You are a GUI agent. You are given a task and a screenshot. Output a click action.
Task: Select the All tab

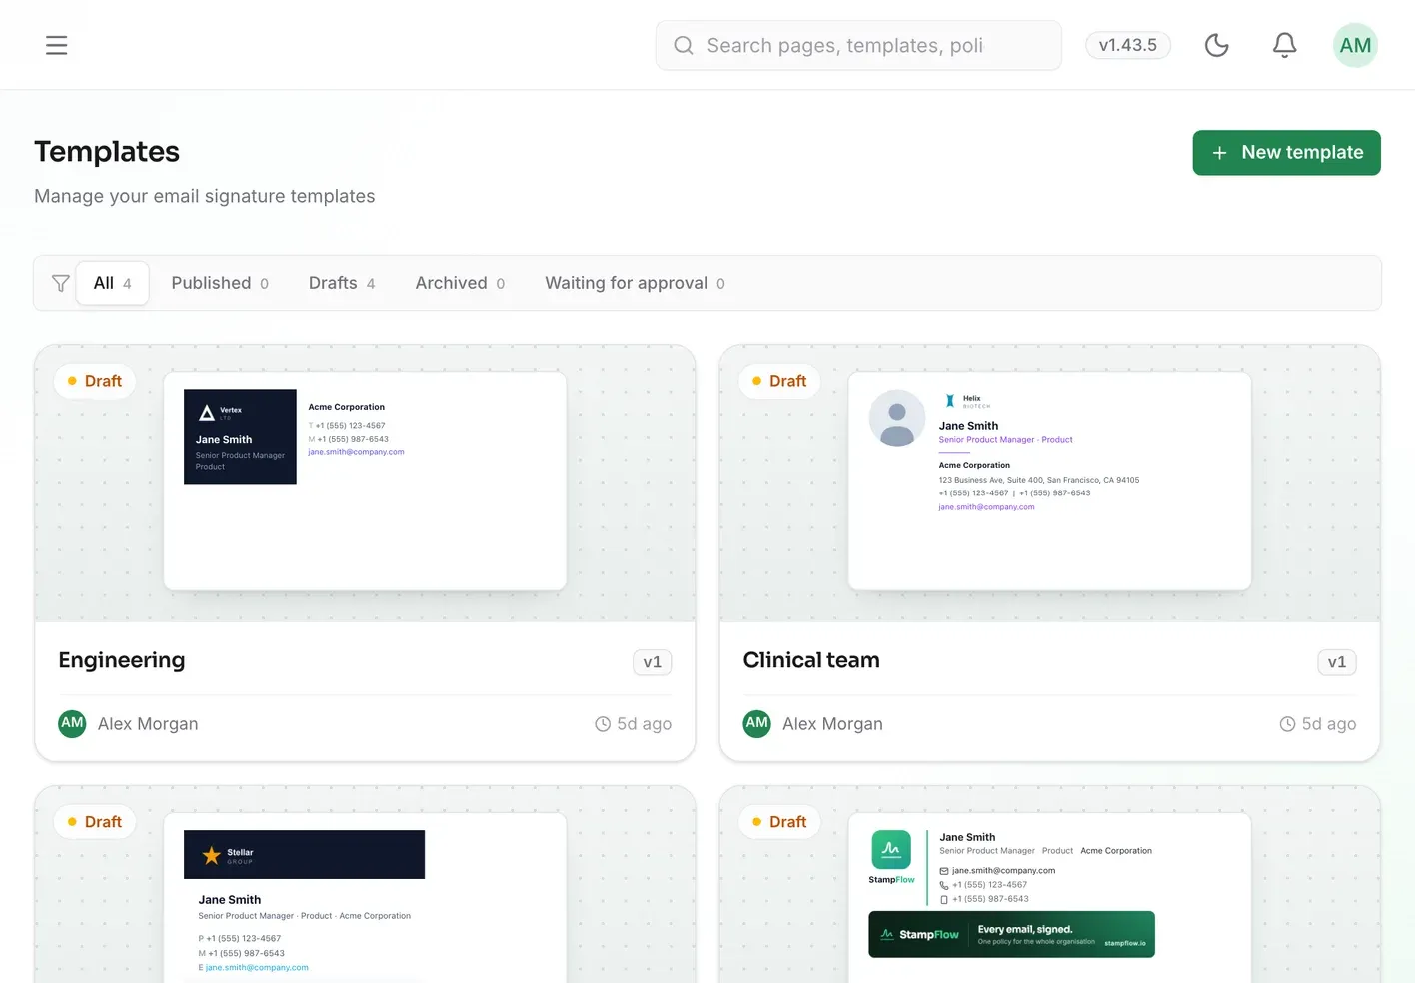tap(113, 283)
